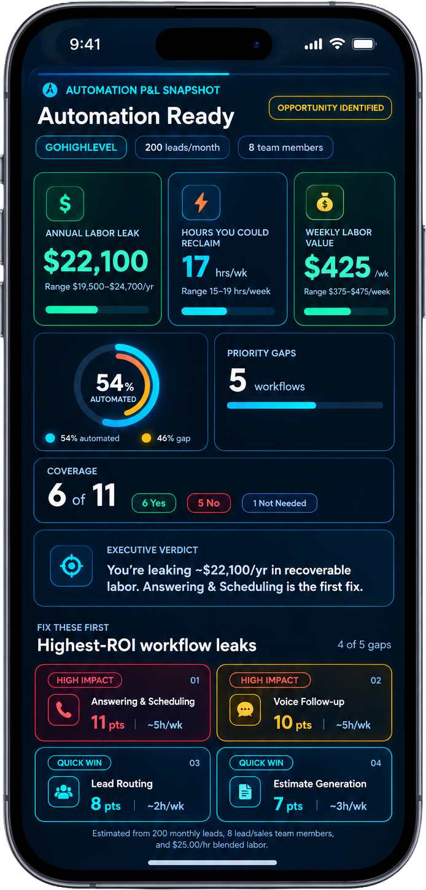Open the Estimate Generation workflow card
Viewport: 426px width, 890px height.
(x=304, y=784)
